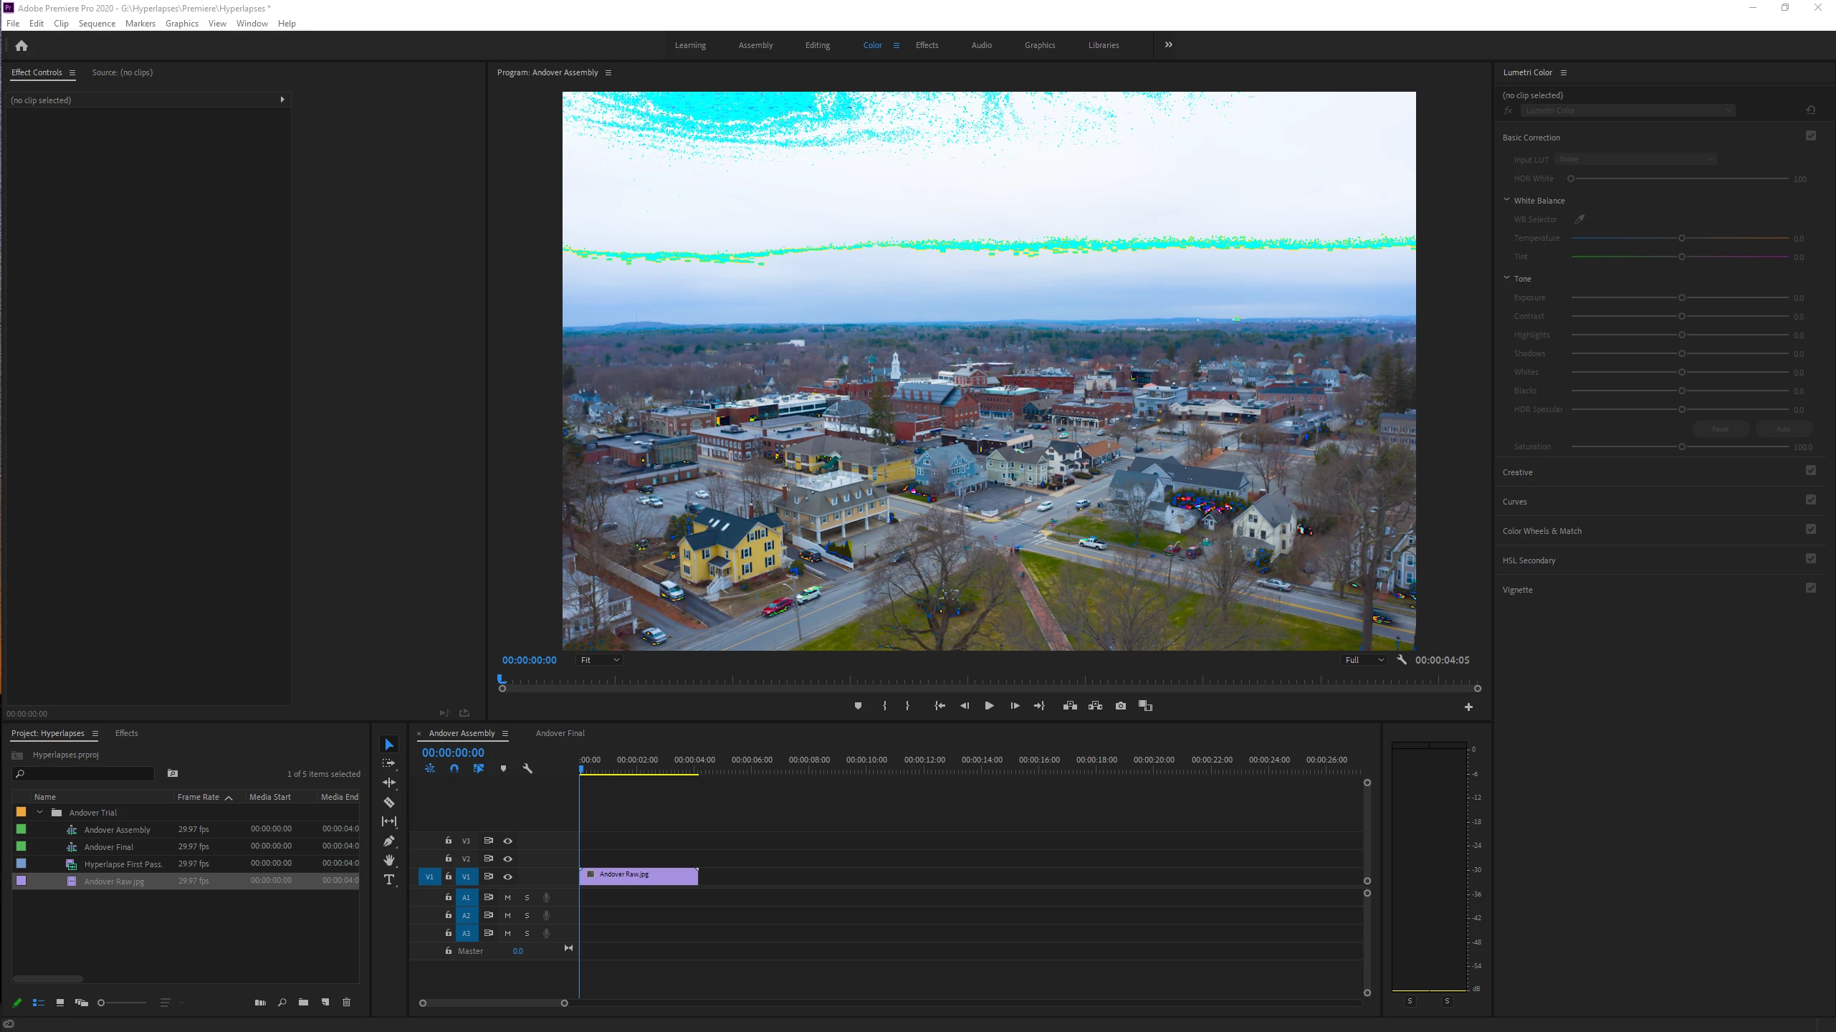
Task: Expand the HSL Secondary section
Action: pos(1529,560)
